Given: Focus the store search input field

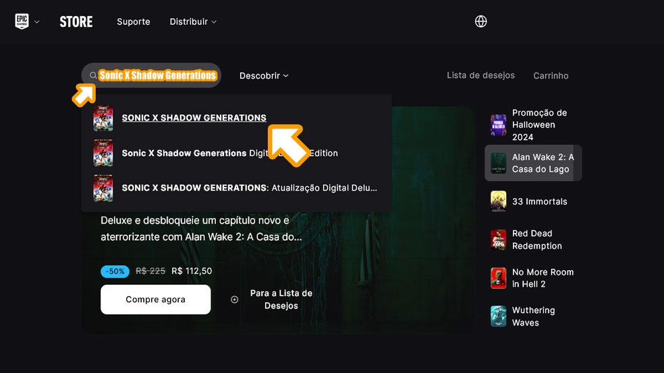Looking at the screenshot, I should coord(151,75).
